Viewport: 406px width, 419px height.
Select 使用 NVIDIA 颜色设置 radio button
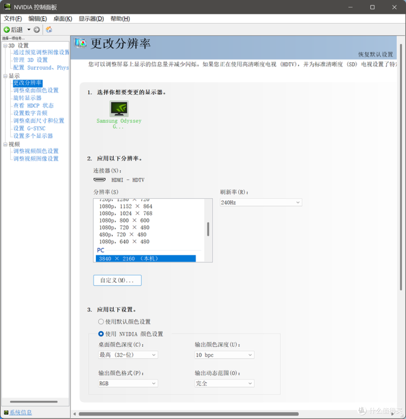pyautogui.click(x=101, y=334)
